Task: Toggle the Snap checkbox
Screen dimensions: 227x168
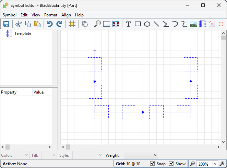Action: click(152, 164)
